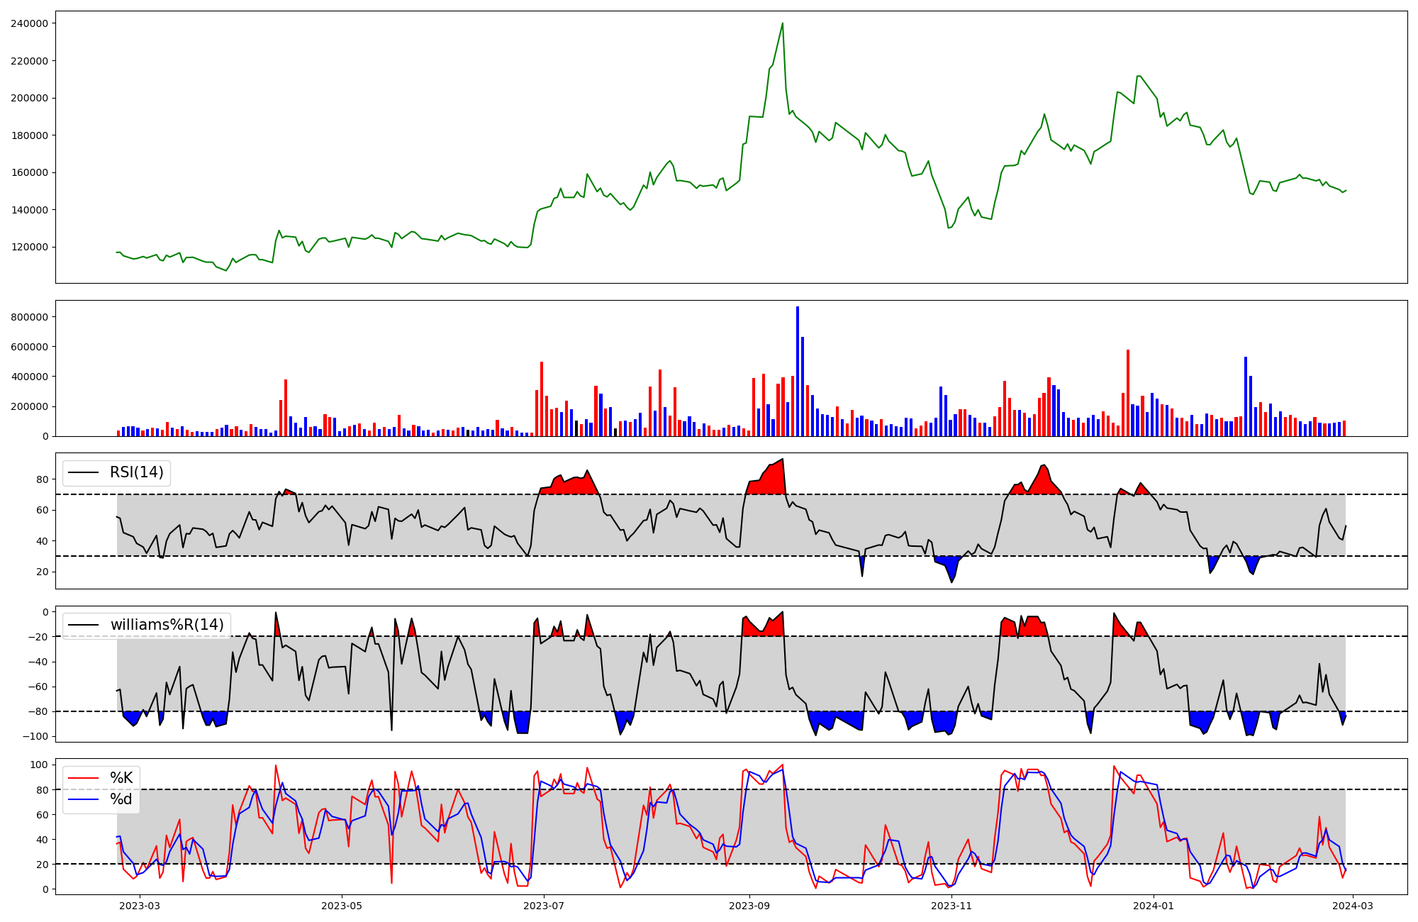Click the black RSI(14) legend line sample
The width and height of the screenshot is (1418, 922).
tap(82, 472)
